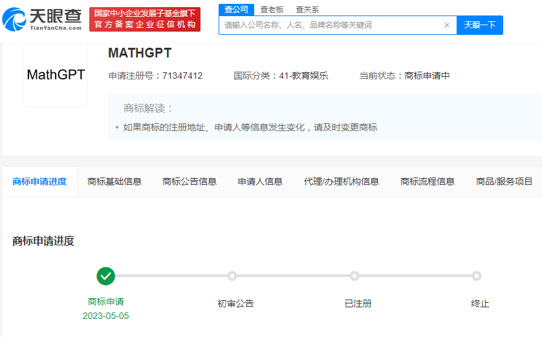Click the MathGPT trademark image thumbnail
Image resolution: width=542 pixels, height=337 pixels.
point(55,75)
